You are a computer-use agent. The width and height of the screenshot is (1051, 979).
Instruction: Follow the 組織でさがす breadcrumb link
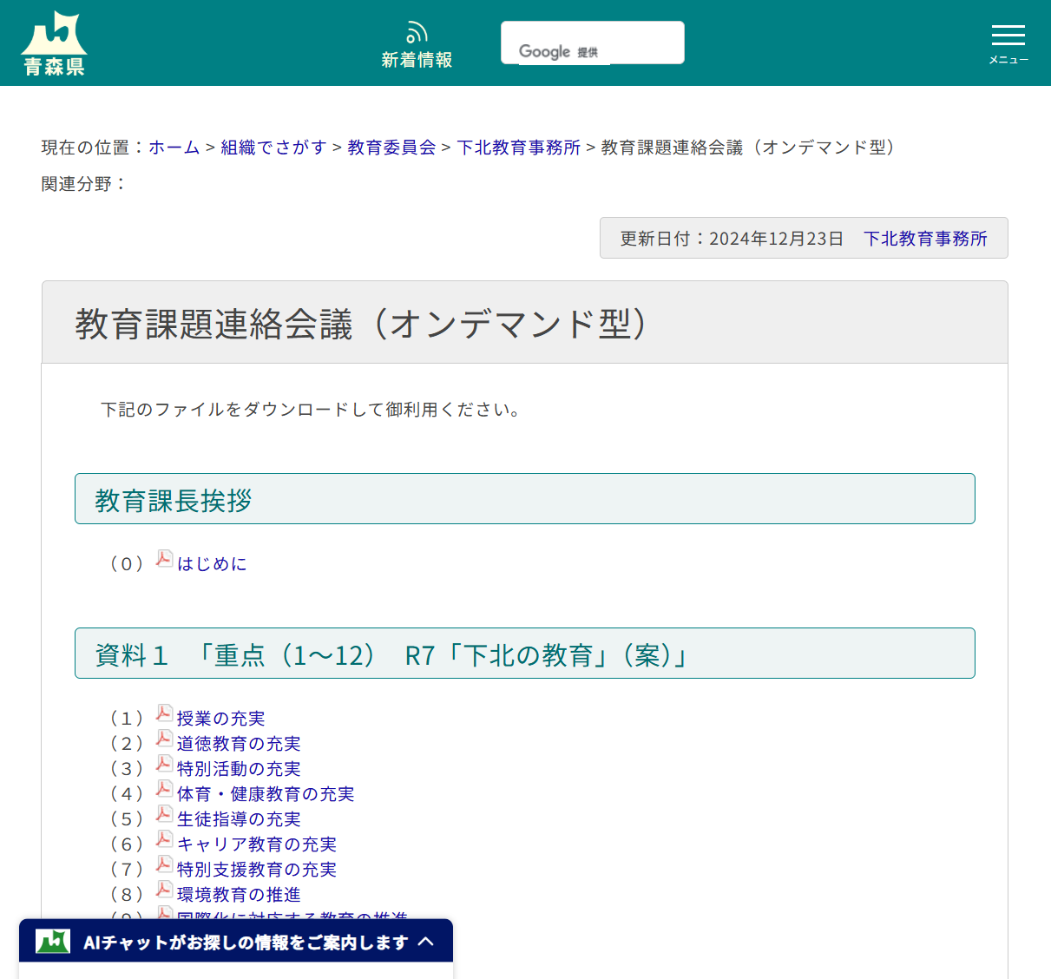pos(274,148)
